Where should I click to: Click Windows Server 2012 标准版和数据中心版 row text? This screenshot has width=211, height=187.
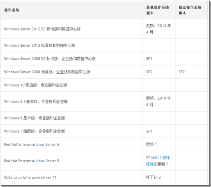point(39,45)
